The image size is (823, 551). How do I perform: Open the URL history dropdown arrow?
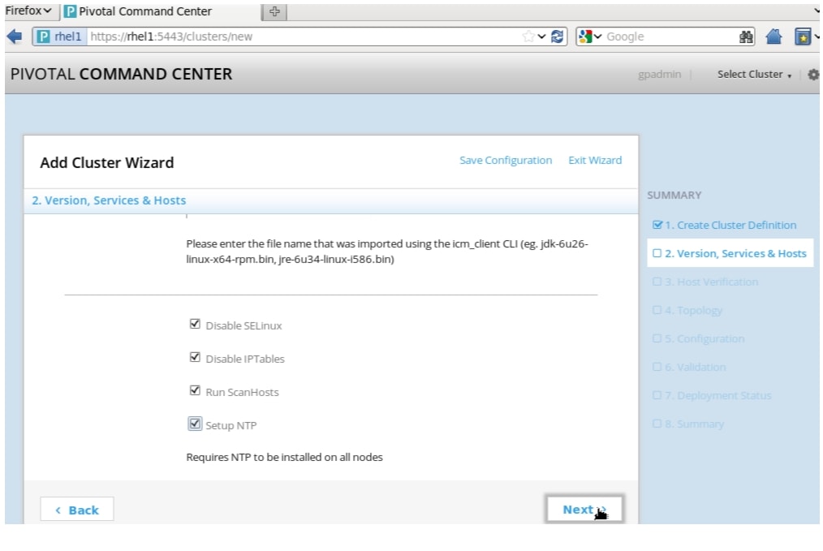(x=541, y=37)
